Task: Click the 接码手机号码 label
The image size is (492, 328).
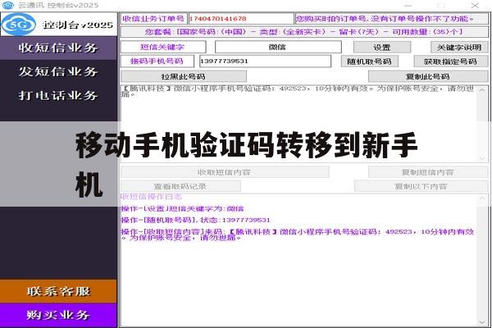Action: pyautogui.click(x=157, y=61)
